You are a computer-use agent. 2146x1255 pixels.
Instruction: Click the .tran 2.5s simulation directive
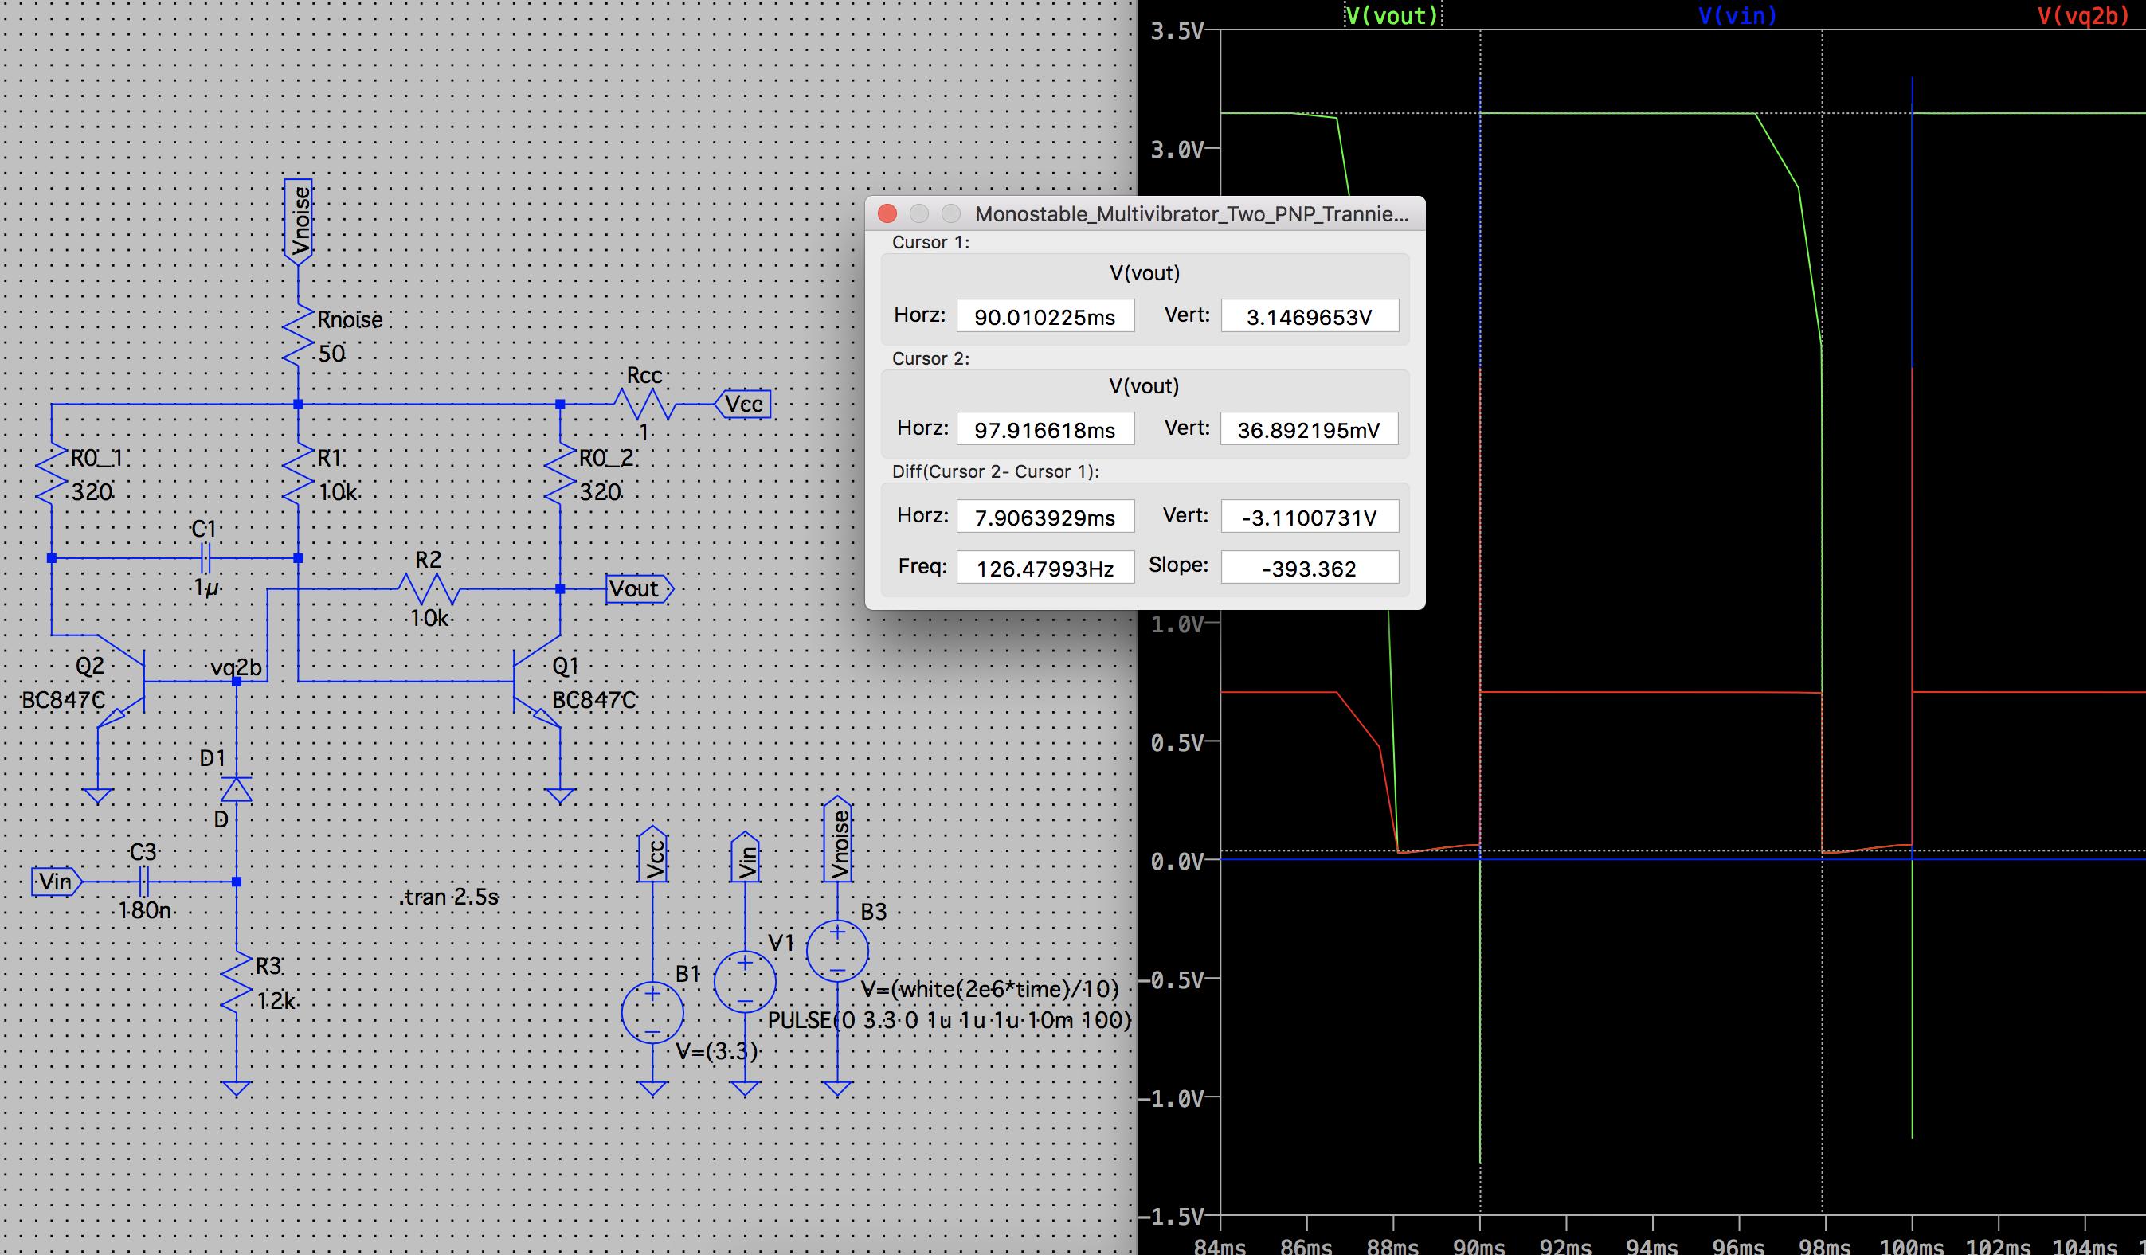coord(449,897)
